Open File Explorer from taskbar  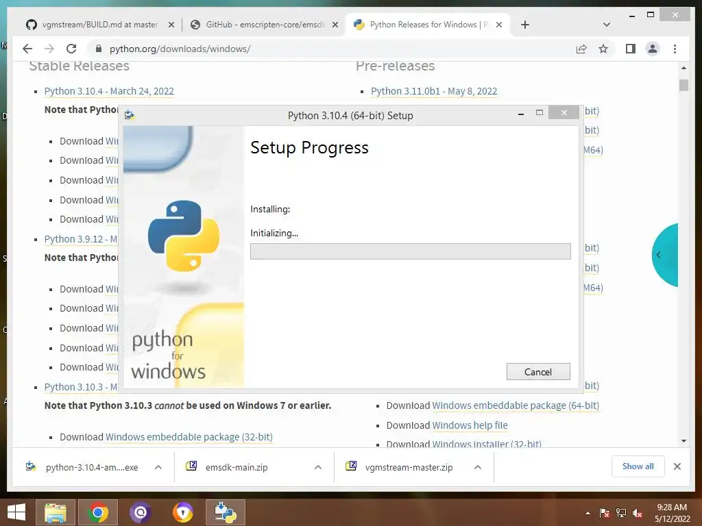coord(55,512)
